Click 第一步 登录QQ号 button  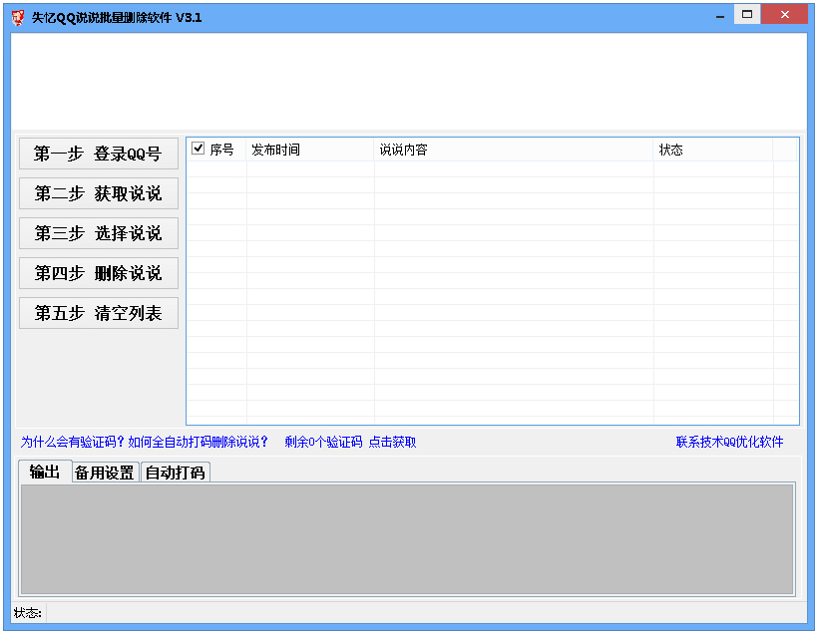pos(99,154)
